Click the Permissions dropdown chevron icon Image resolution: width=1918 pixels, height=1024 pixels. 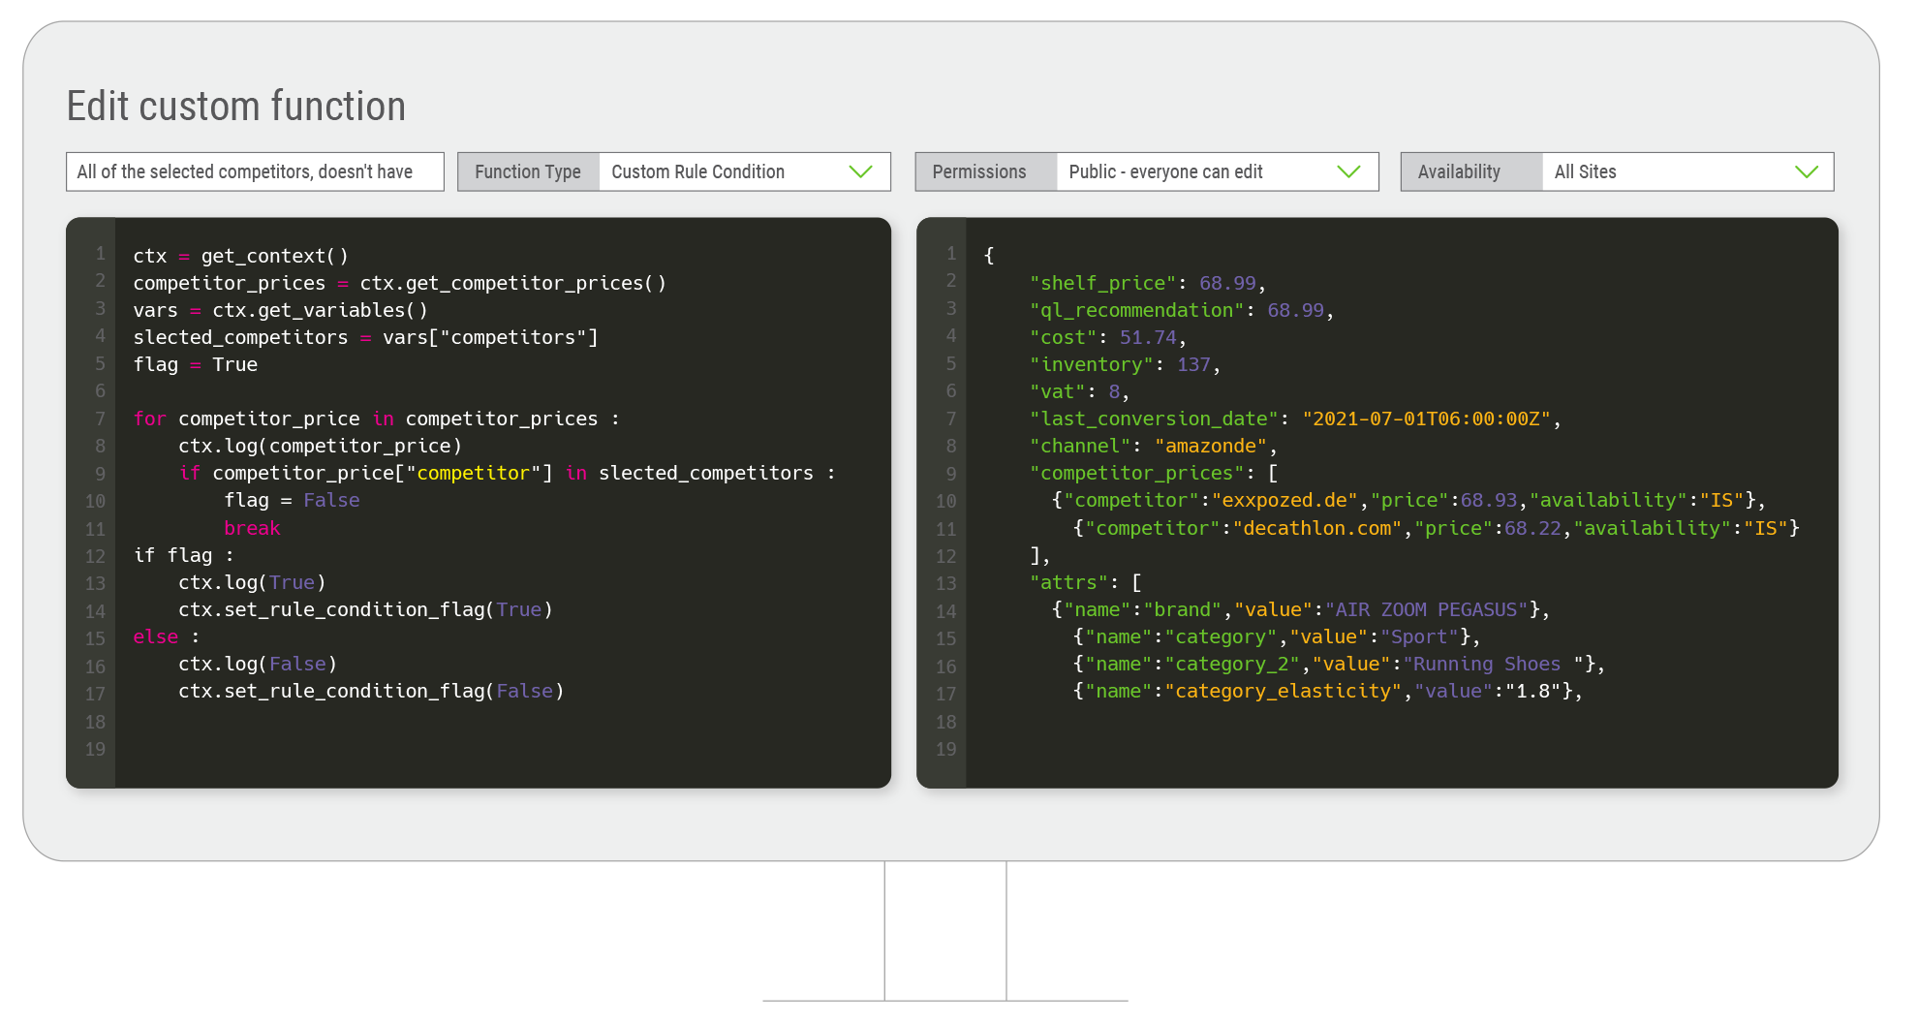coord(1349,171)
